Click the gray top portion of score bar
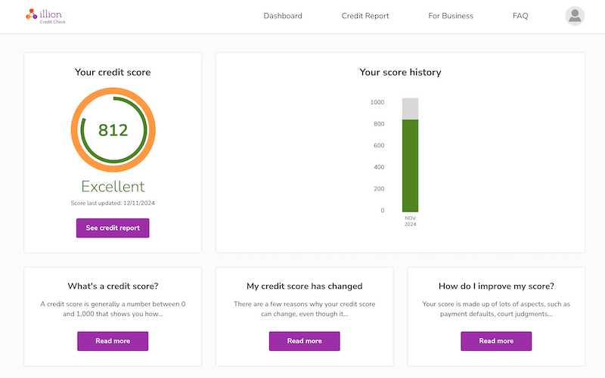Image resolution: width=605 pixels, height=378 pixels. pyautogui.click(x=410, y=108)
